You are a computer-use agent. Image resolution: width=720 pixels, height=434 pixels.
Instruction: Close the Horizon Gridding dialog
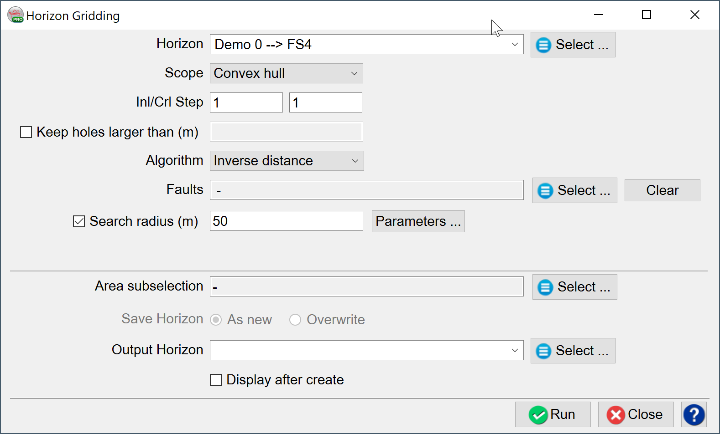coord(635,414)
